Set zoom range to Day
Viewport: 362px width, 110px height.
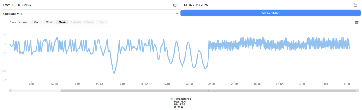(36, 22)
